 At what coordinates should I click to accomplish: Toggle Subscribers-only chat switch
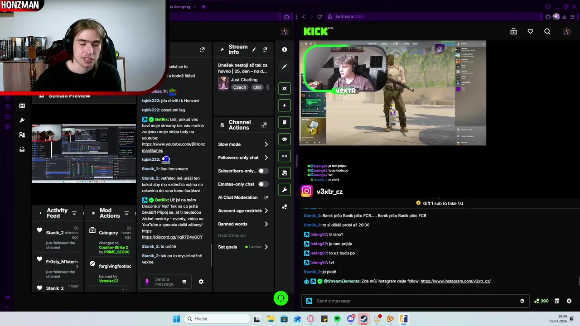coord(263,171)
